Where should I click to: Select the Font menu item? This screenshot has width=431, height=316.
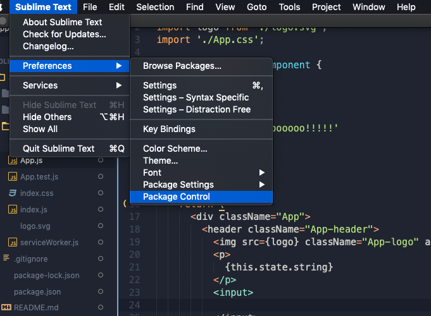tap(201, 173)
